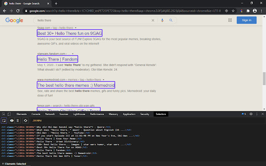266x166 pixels.
Task: Switch to the Sources tab in DevTools
Action: click(x=64, y=114)
